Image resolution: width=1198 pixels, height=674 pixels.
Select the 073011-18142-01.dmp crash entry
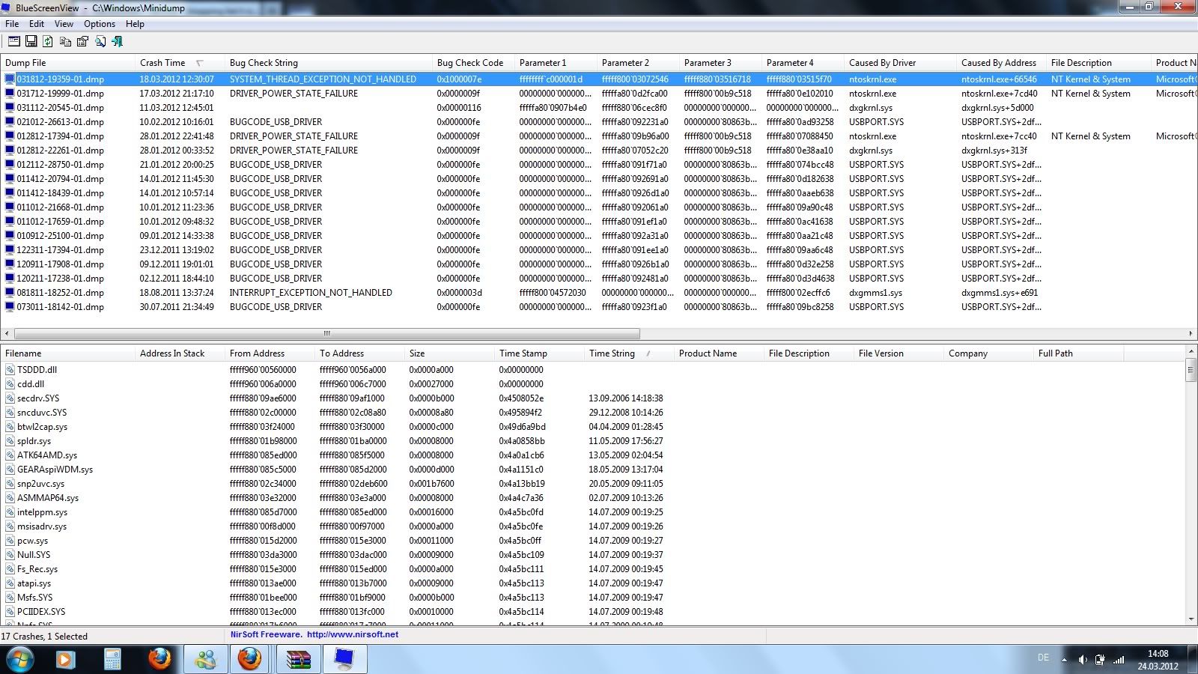[x=599, y=307]
